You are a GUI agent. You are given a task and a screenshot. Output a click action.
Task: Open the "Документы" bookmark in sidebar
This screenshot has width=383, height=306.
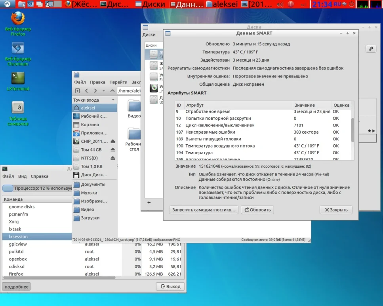[93, 185]
